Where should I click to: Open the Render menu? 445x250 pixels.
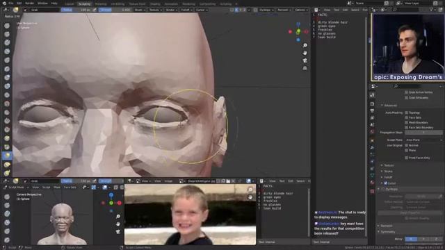29,3
